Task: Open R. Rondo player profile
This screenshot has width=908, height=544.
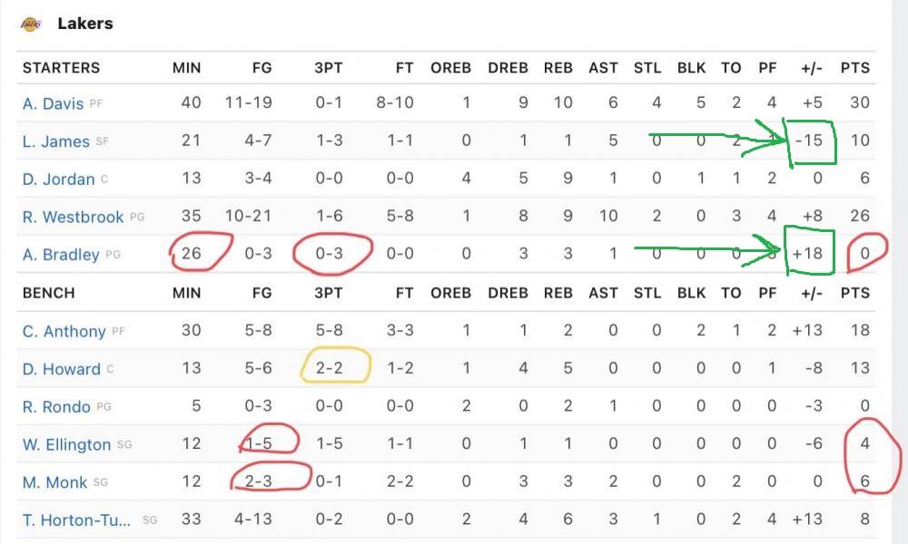Action: click(56, 407)
